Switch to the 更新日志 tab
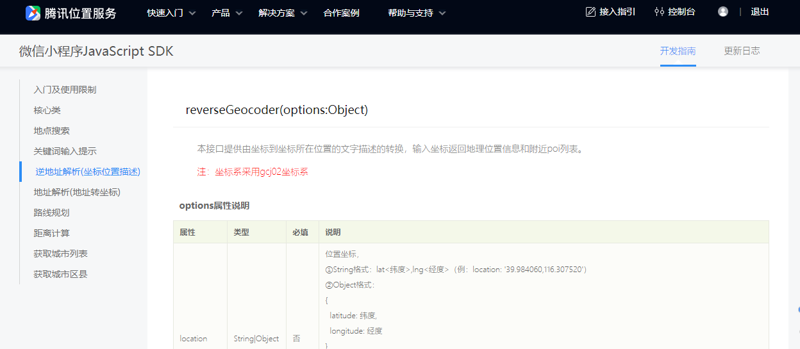 point(742,51)
